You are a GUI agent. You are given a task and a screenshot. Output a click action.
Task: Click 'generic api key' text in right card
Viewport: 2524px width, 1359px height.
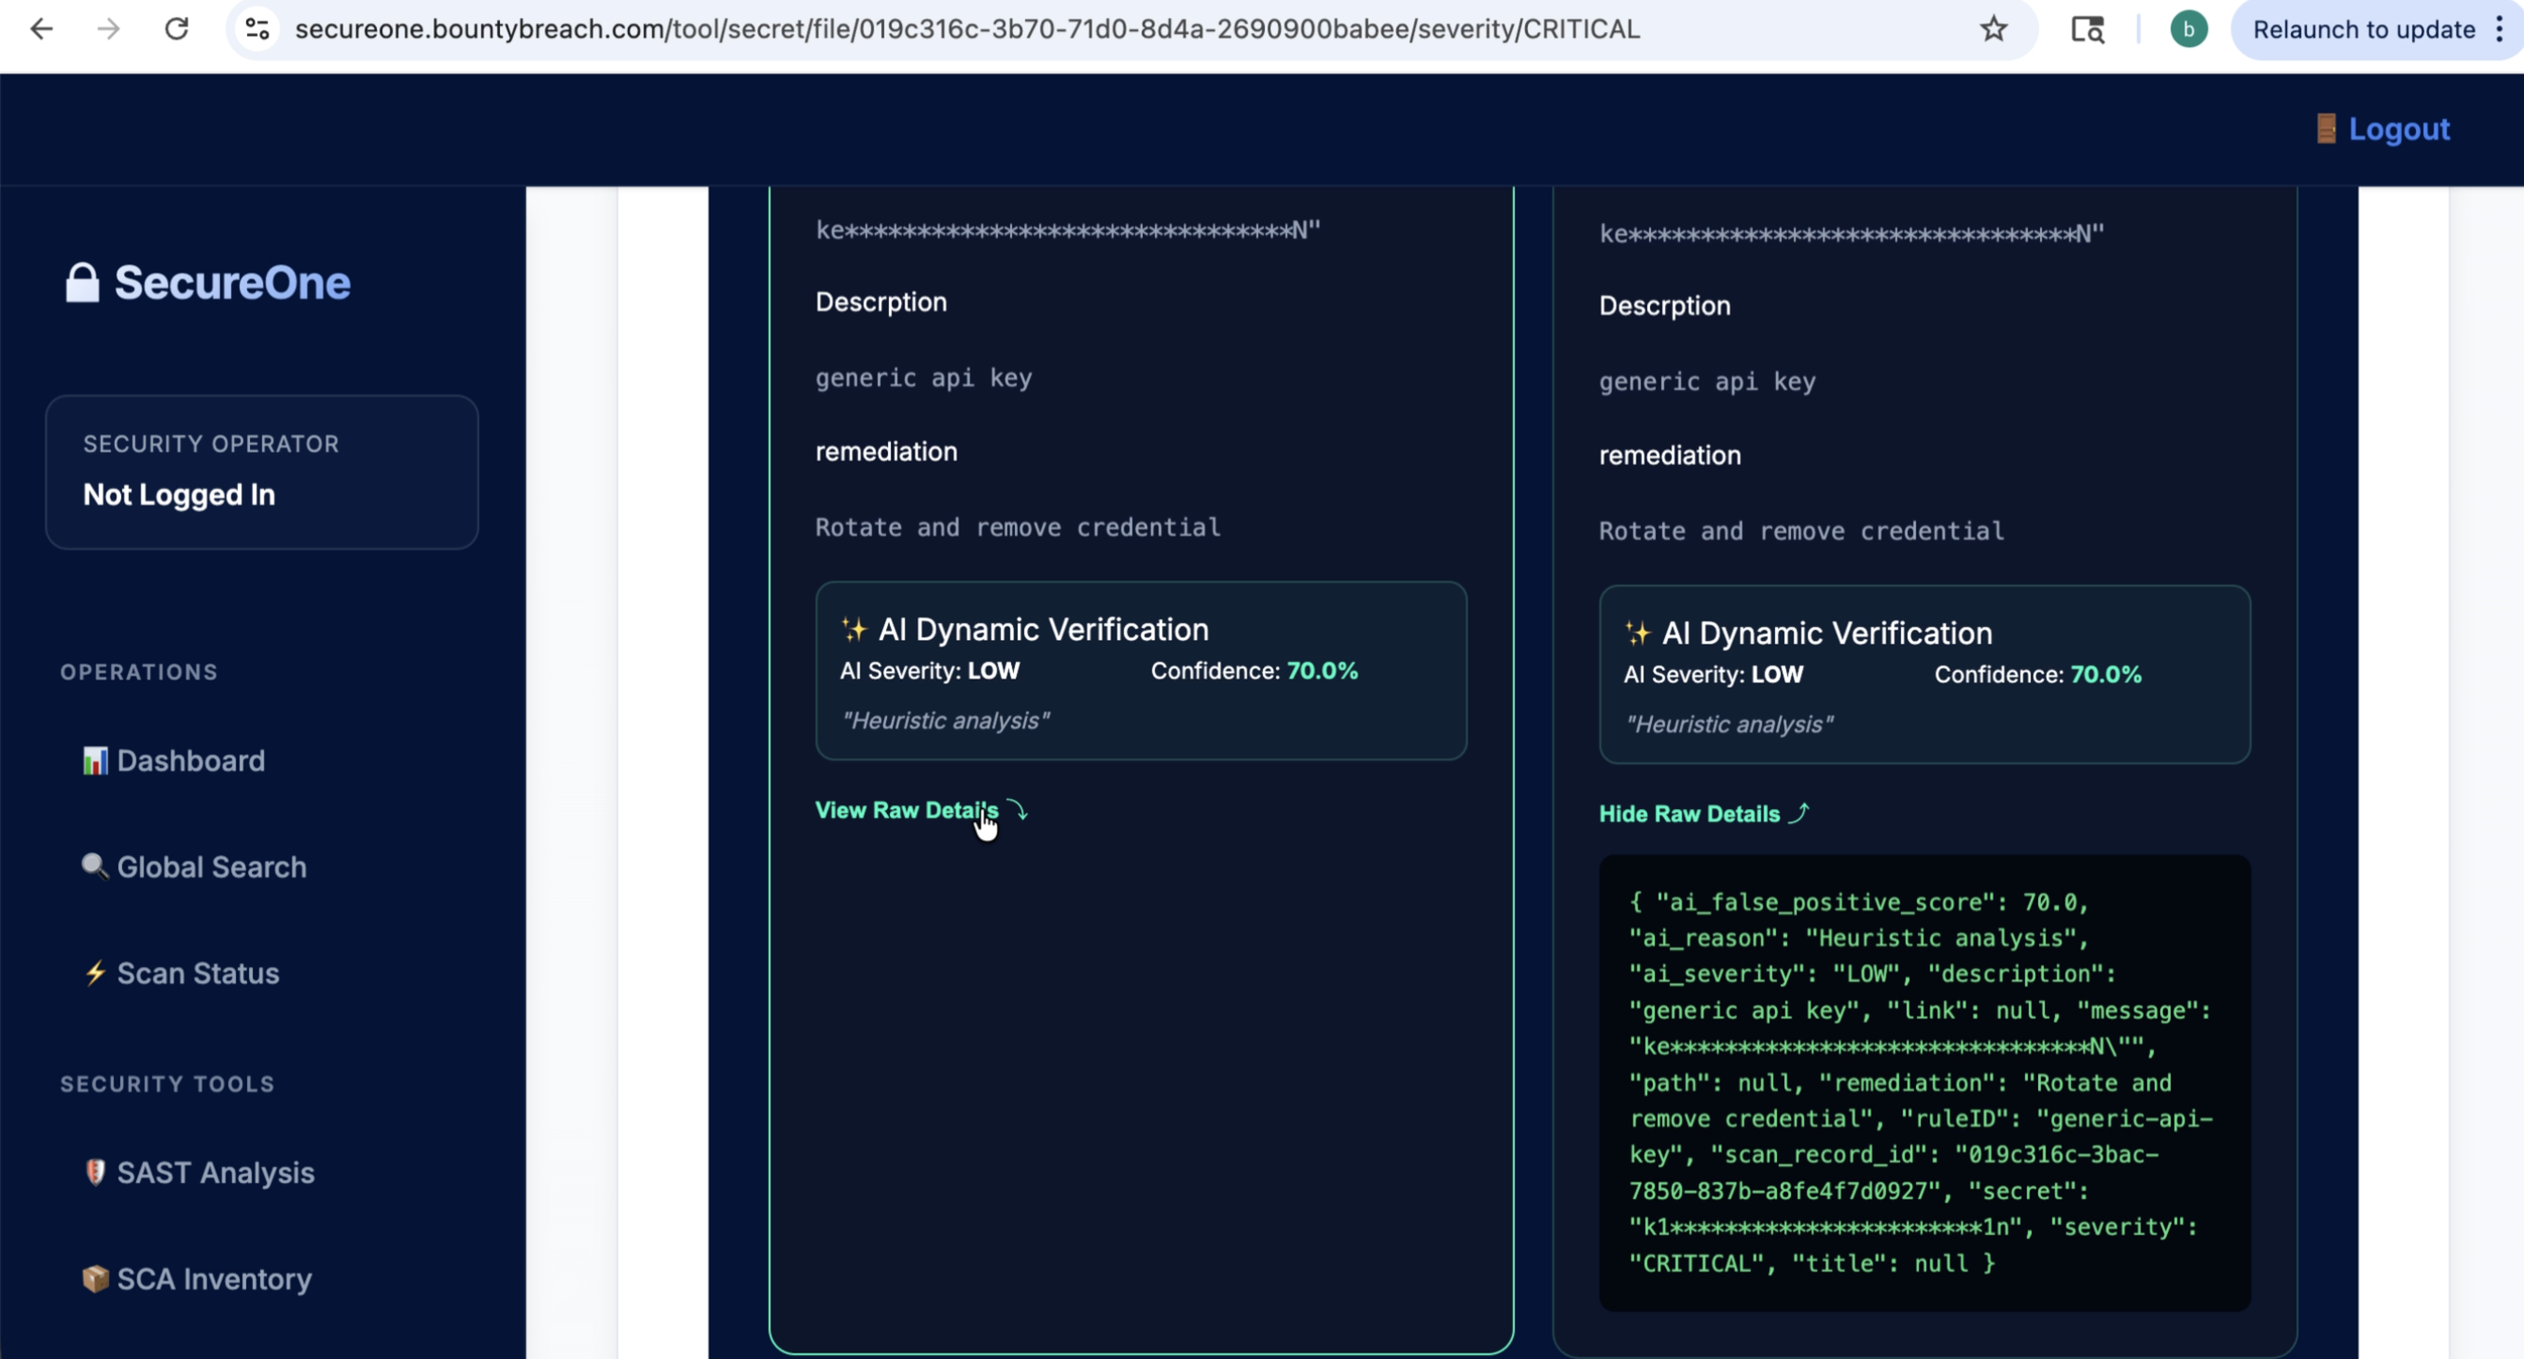pyautogui.click(x=1707, y=383)
